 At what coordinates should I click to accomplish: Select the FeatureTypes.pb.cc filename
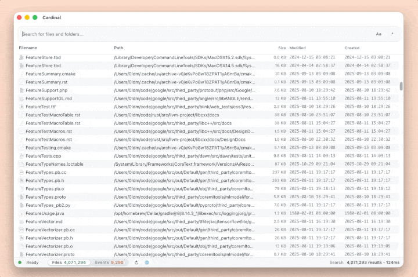pyautogui.click(x=46, y=173)
